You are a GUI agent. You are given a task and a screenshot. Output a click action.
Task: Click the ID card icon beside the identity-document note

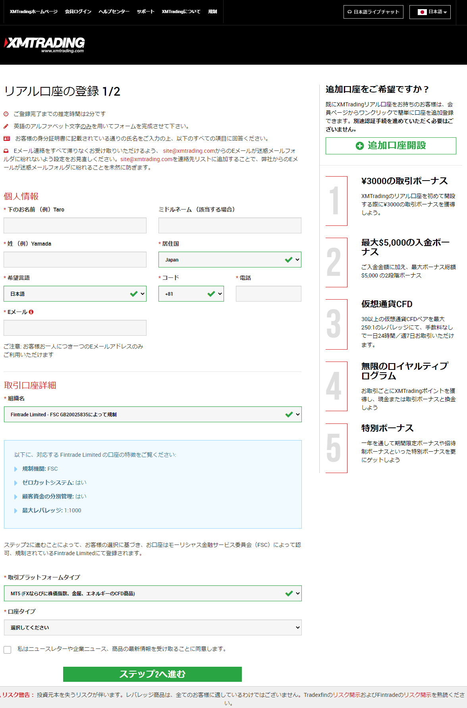click(x=7, y=139)
